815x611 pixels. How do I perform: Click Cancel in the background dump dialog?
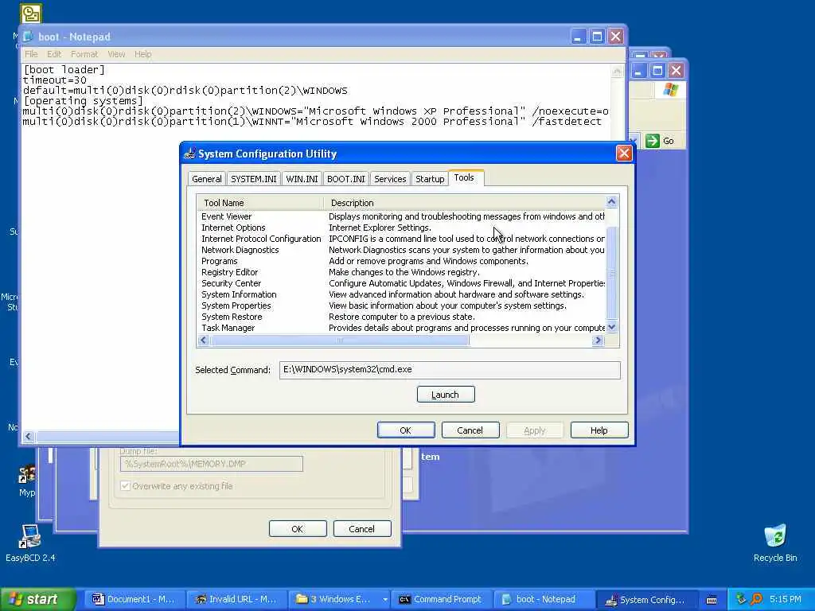[x=362, y=529]
